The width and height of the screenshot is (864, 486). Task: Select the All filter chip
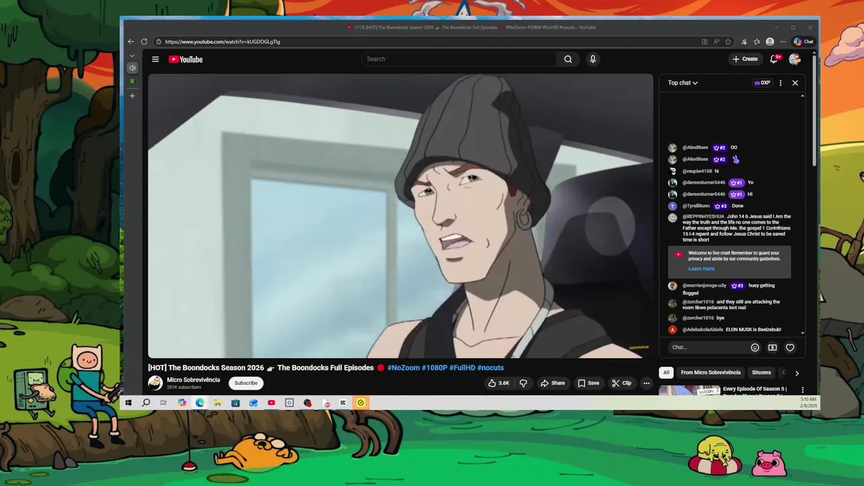pos(666,373)
